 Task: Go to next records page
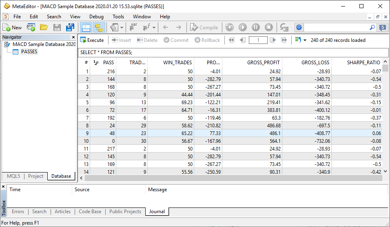click(273, 40)
